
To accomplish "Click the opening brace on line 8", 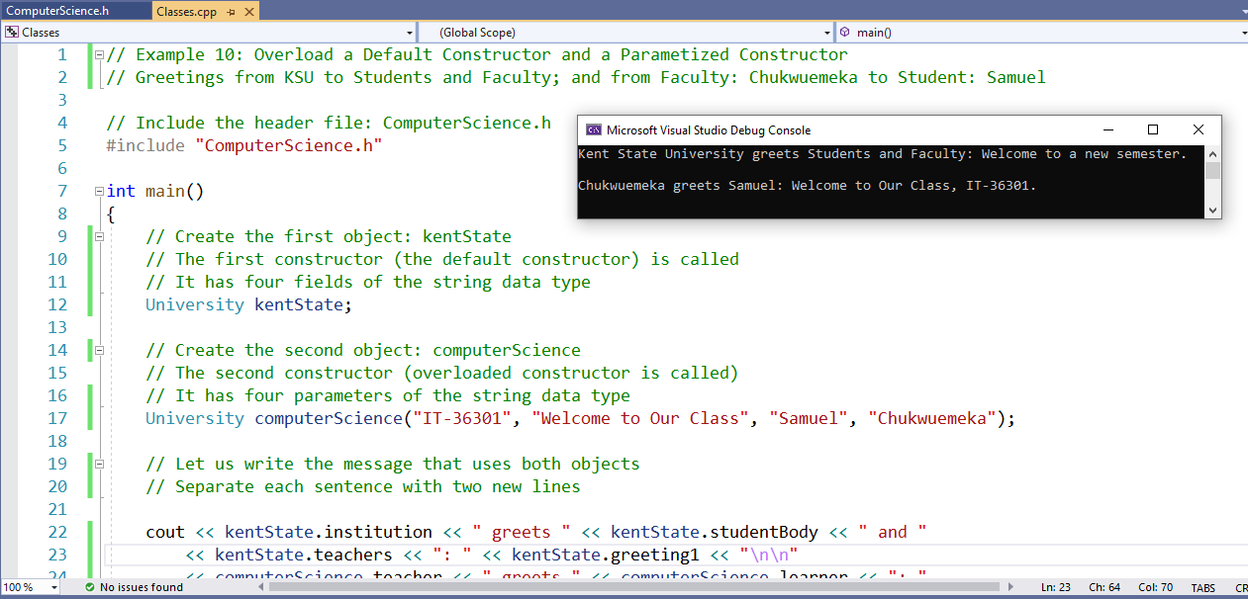I will coord(111,214).
